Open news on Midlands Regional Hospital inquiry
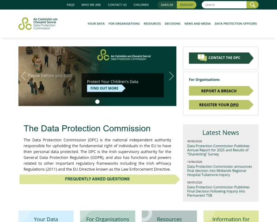Screen dimensions: 277x222 (x=219, y=171)
